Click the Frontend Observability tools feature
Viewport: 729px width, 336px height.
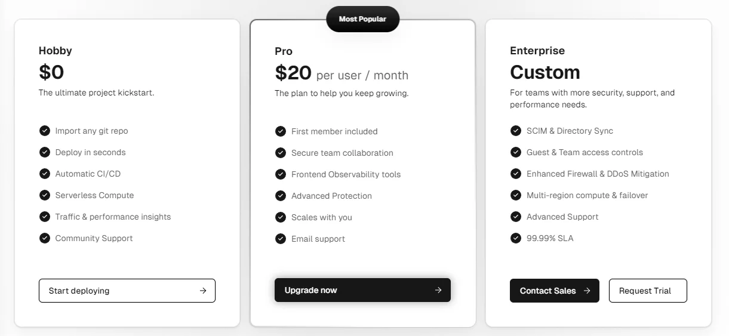point(346,174)
